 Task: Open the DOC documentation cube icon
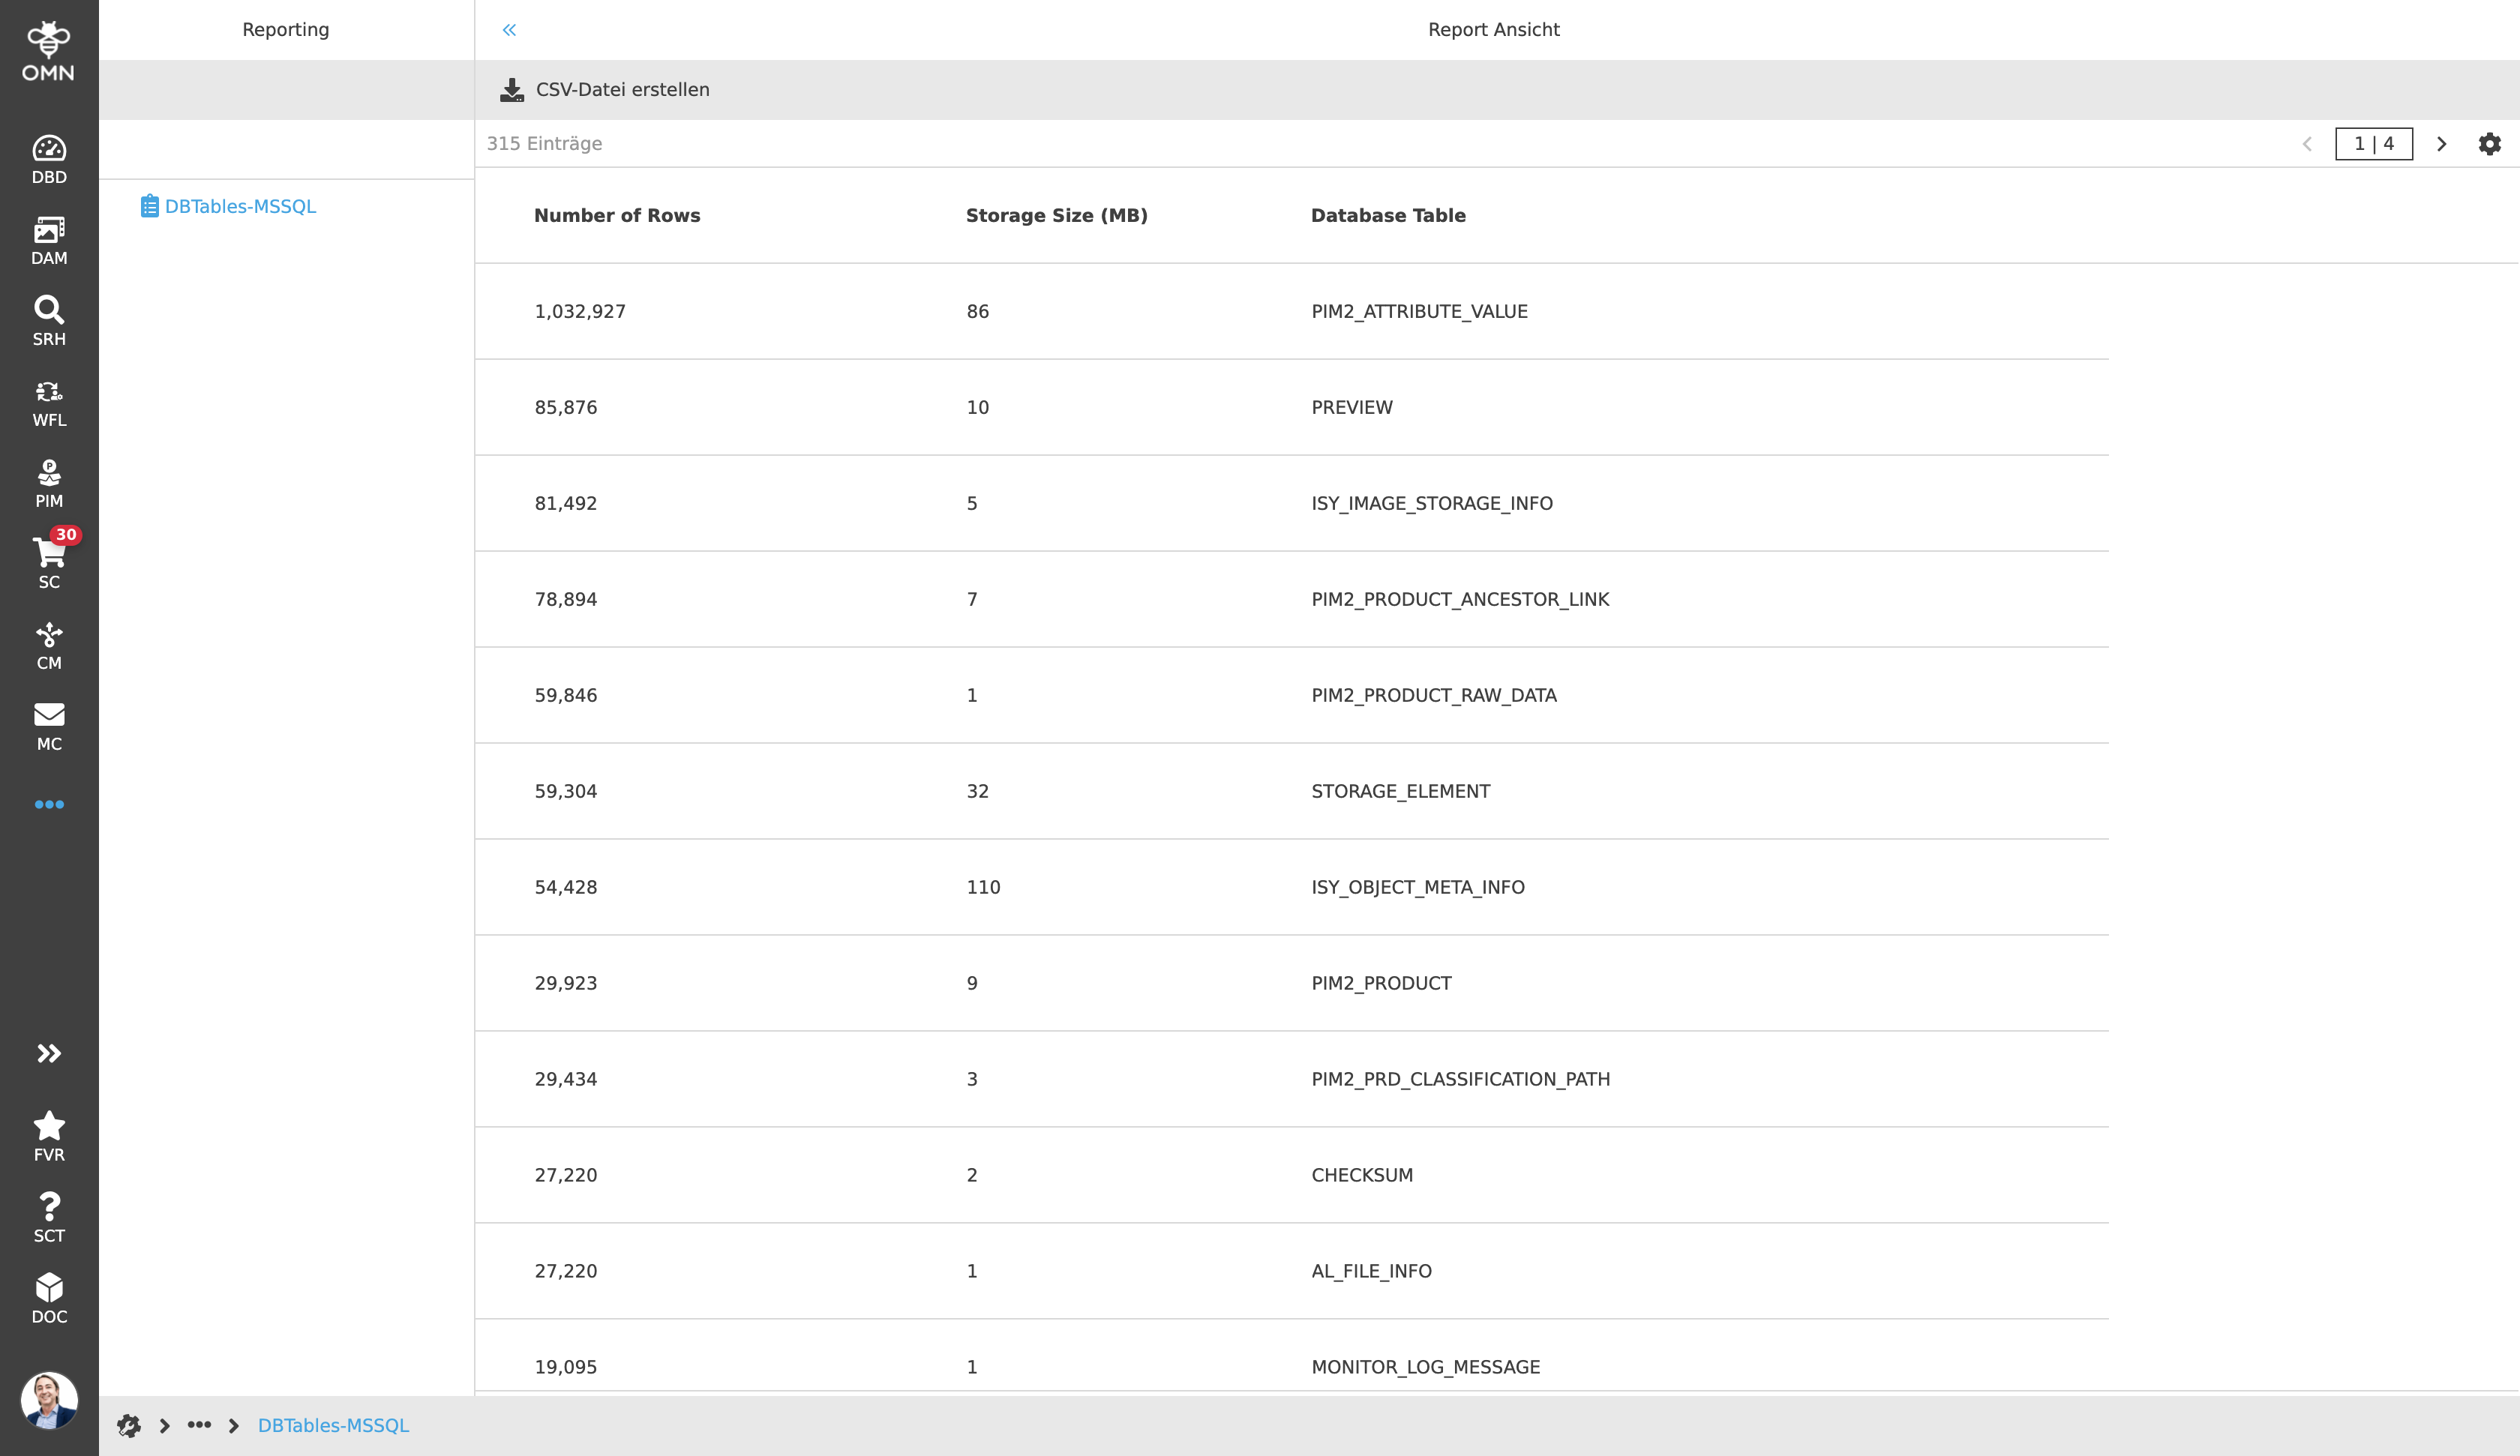point(49,1298)
